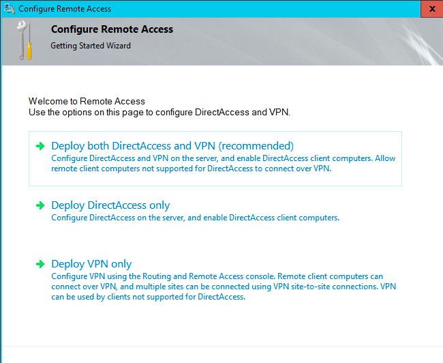Viewport: 443px width, 363px height.
Task: Select the Deploy DirectAccess only option
Action: point(110,205)
